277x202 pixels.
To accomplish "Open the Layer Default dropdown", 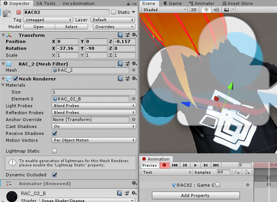I will click(x=113, y=20).
